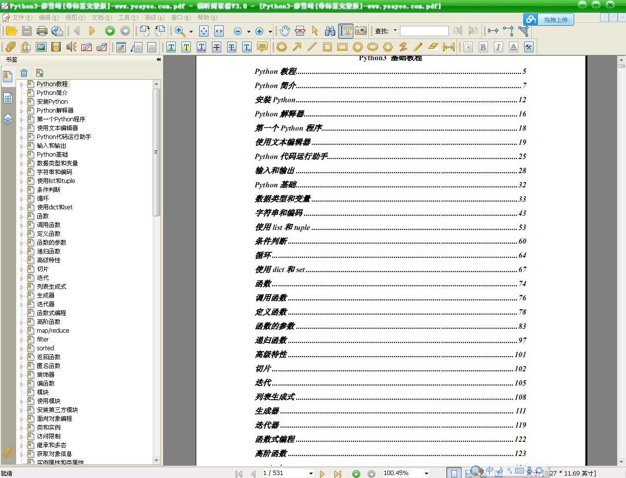The image size is (626, 478).
Task: Open the page thumbnails panel tab
Action: tap(8, 98)
